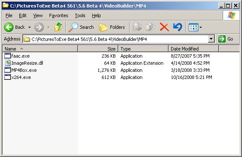
Task: Close the Explorer window
Action: (236, 6)
